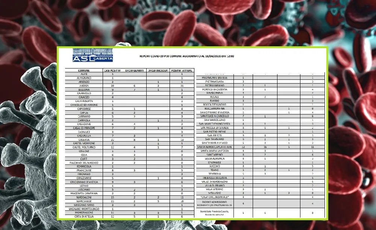Click the MACERATA CAMPANIA cell
Screen dimensions: 376x230
[84, 193]
